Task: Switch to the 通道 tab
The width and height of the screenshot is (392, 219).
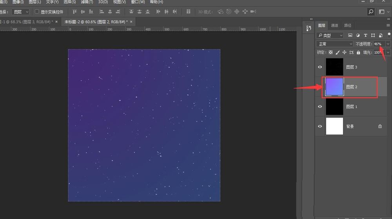Action: 334,25
